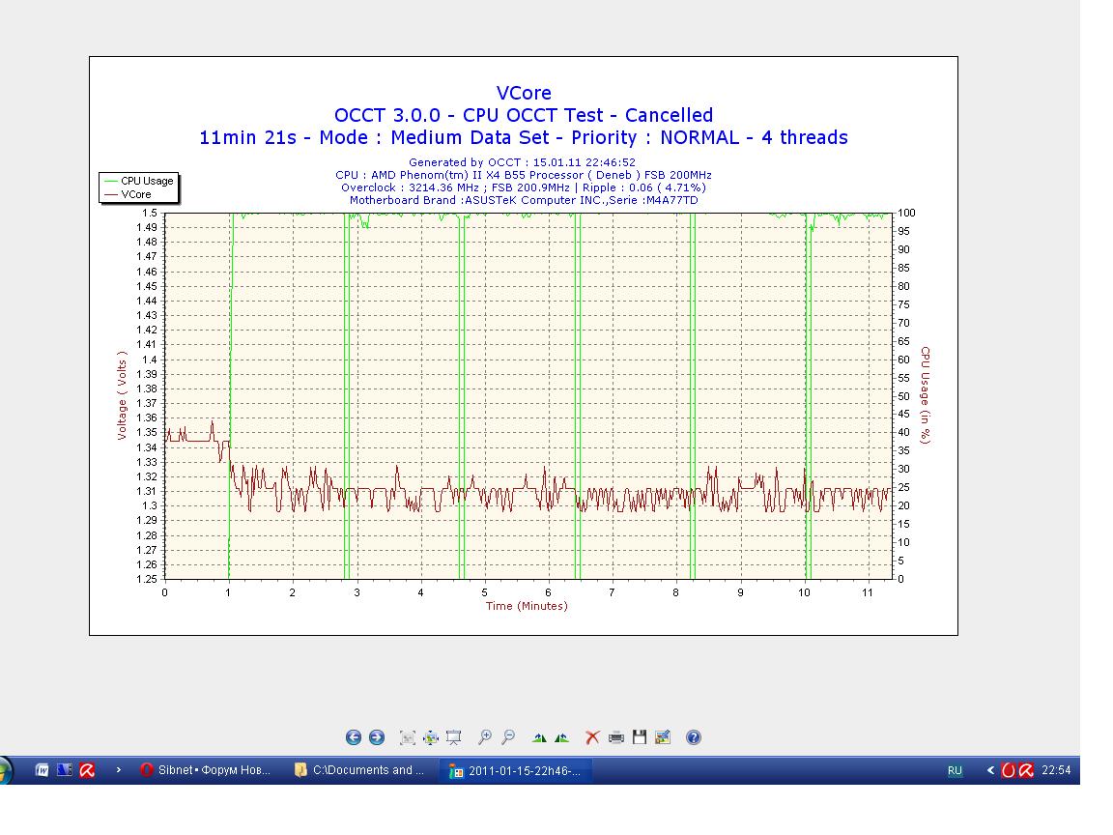Zoom in on the image
Image resolution: width=1113 pixels, height=835 pixels.
(485, 737)
